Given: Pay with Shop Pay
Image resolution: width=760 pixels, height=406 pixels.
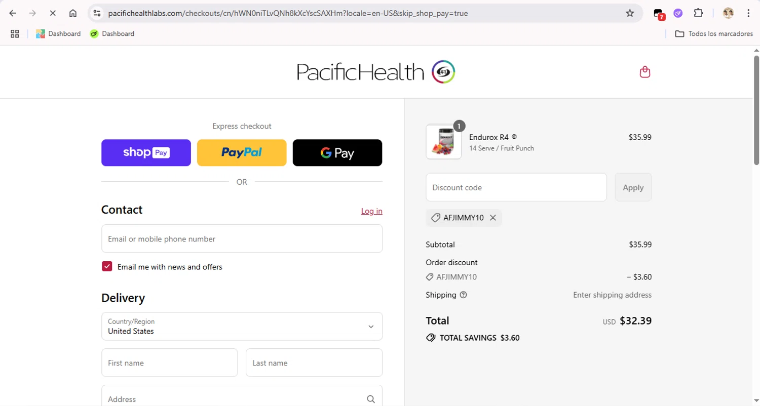Looking at the screenshot, I should click(146, 153).
